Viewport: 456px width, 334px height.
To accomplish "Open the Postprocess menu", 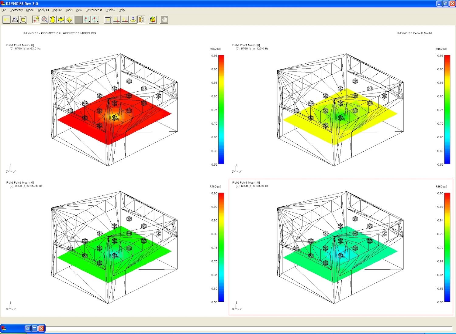I will (94, 10).
